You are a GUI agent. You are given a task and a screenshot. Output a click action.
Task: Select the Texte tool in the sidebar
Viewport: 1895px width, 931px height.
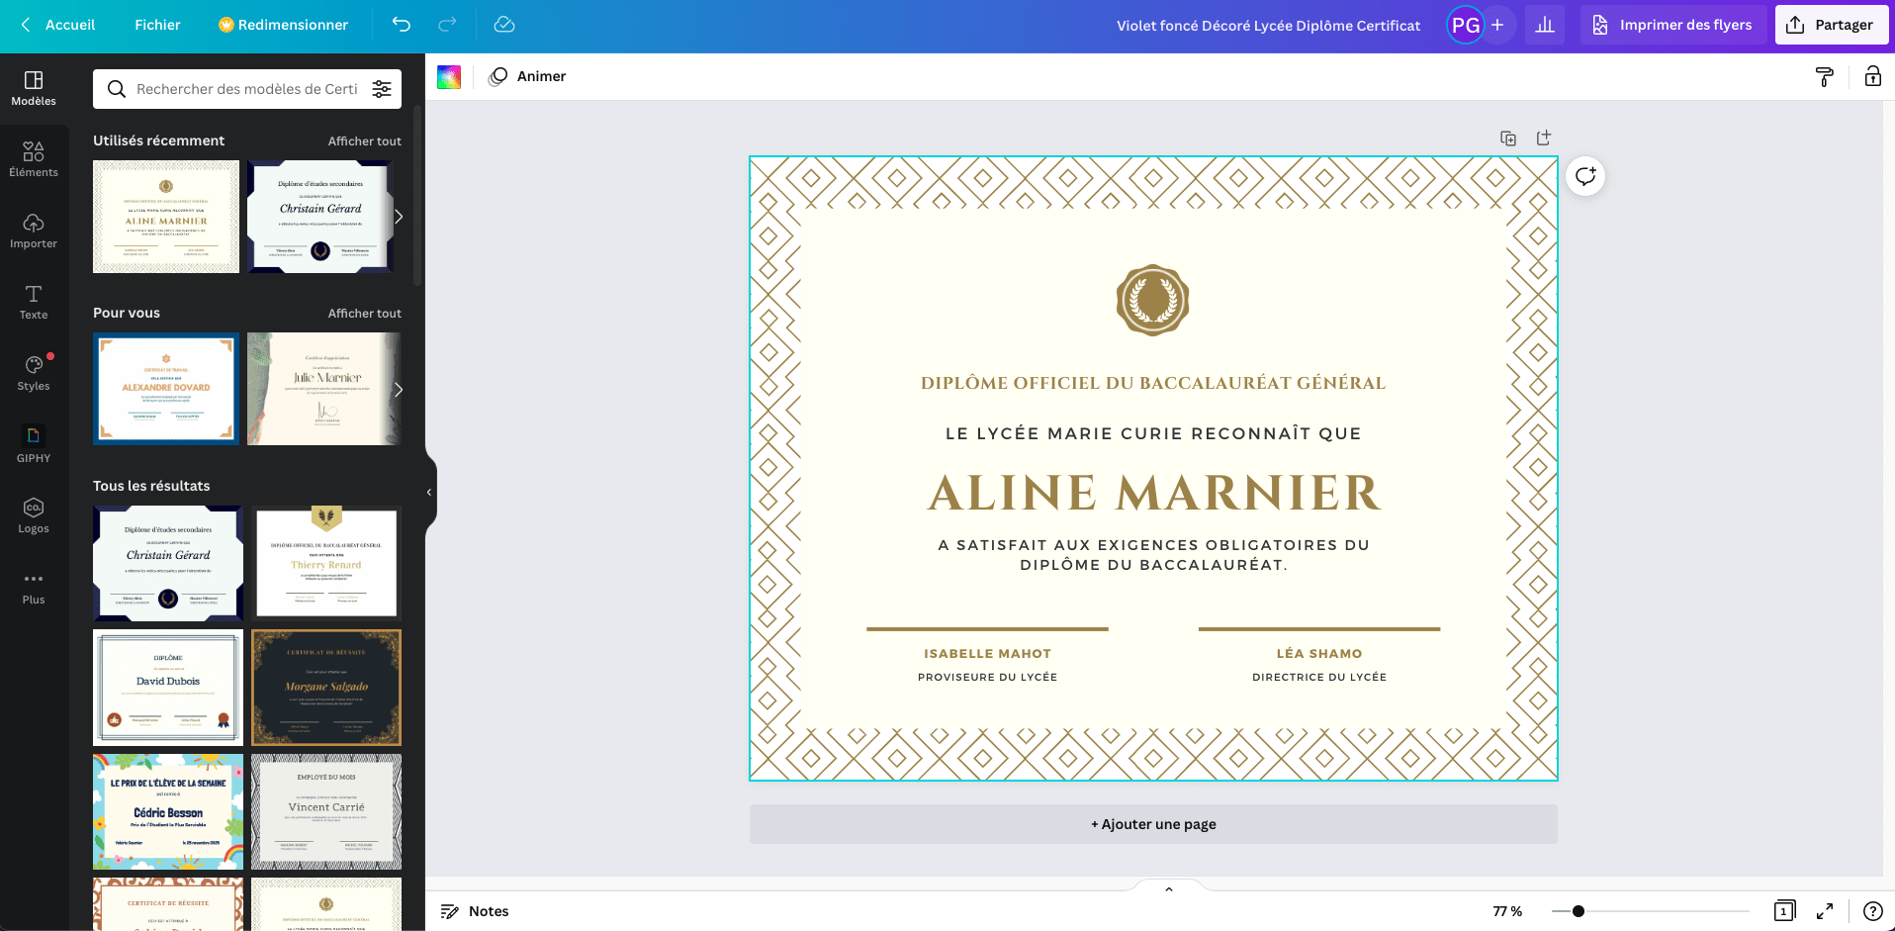[33, 302]
